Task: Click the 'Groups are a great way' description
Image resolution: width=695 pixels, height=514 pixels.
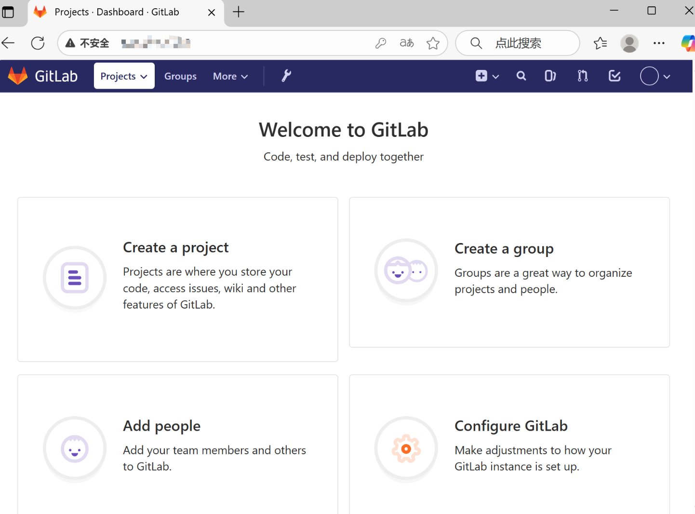Action: click(x=543, y=281)
